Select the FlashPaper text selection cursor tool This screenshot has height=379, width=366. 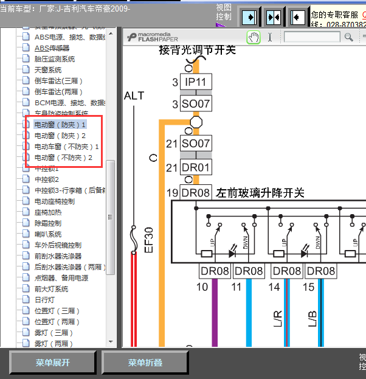click(x=270, y=37)
